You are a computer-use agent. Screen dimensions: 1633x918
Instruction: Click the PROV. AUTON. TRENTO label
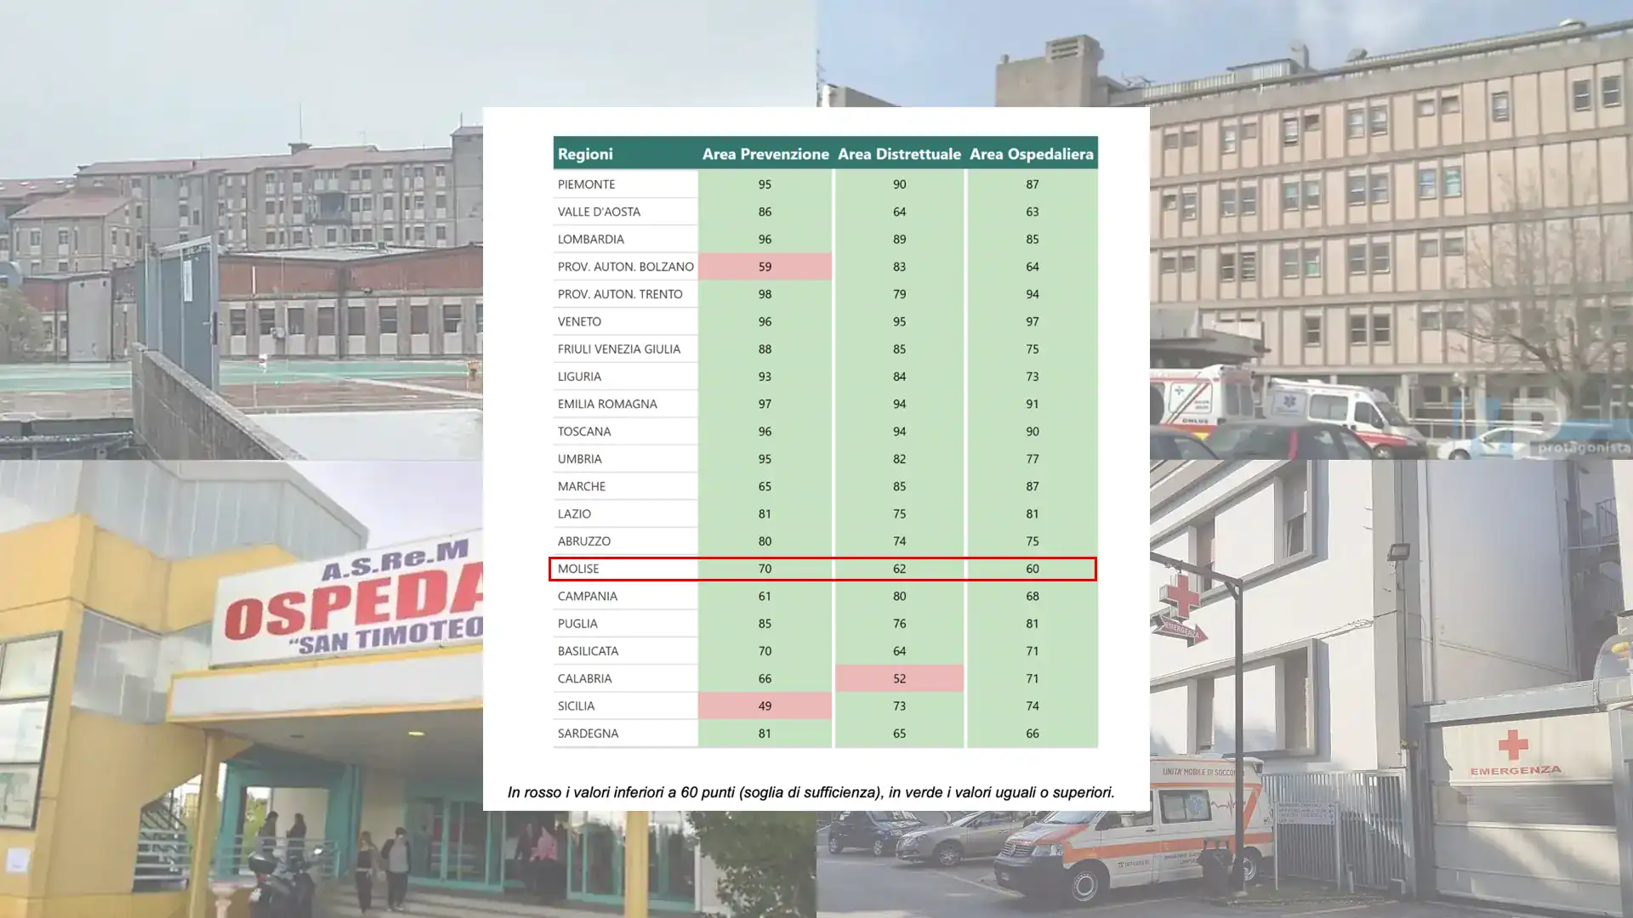point(620,294)
